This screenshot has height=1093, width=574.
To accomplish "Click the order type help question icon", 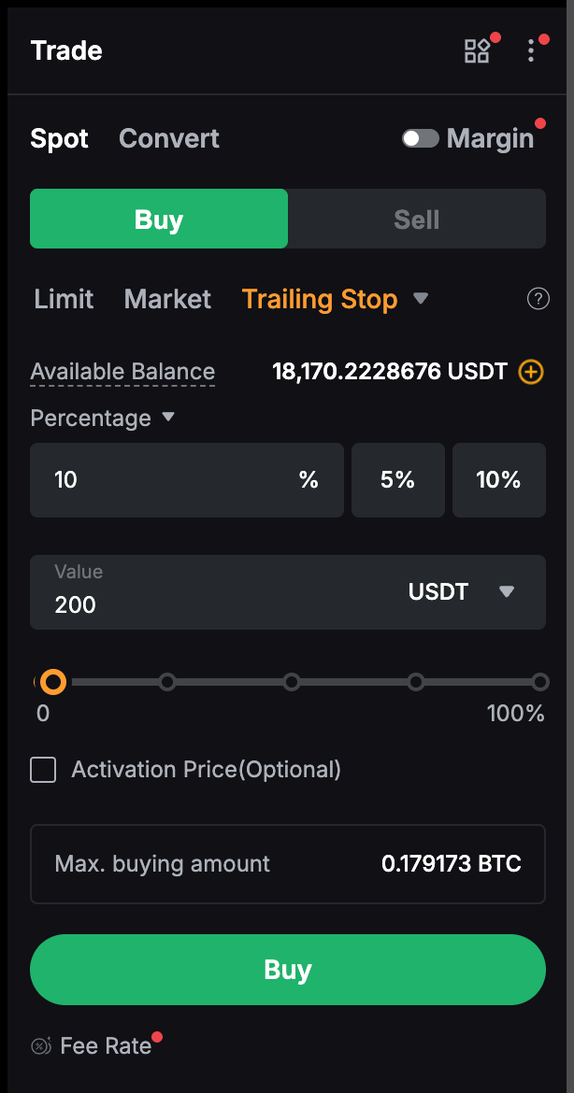I will 538,299.
